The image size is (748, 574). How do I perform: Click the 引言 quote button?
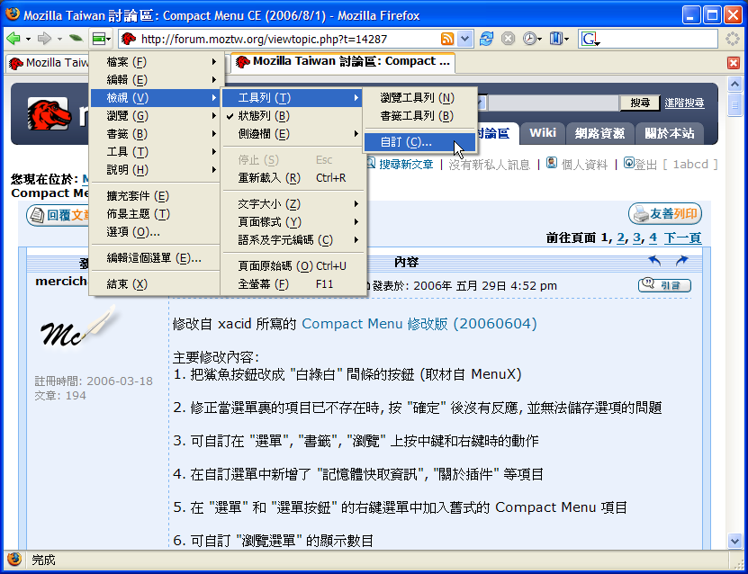point(664,285)
